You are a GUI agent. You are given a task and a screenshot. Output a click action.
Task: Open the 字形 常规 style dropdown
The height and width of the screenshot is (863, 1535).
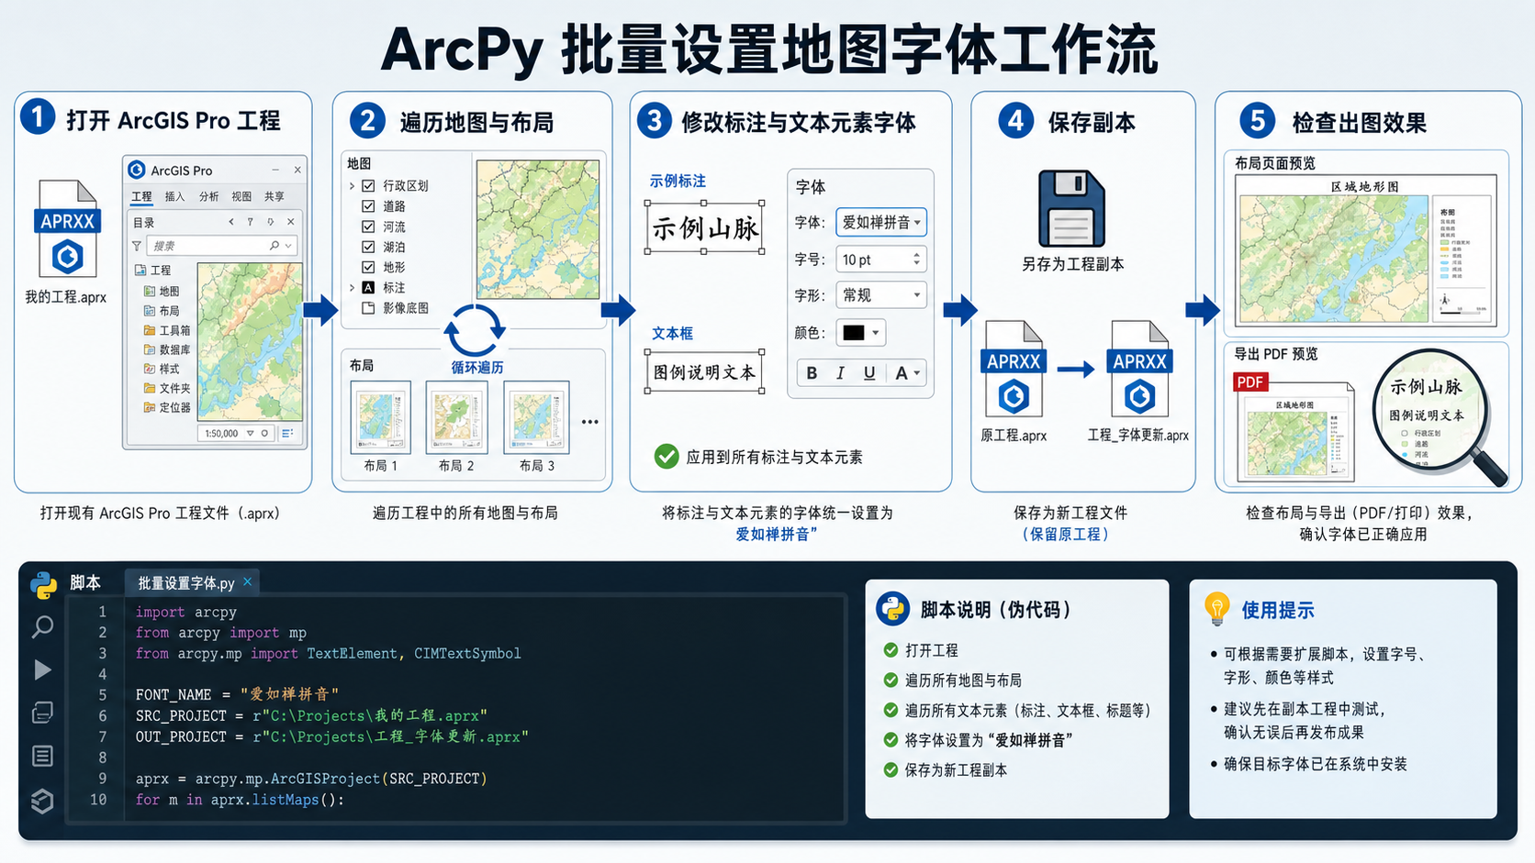881,295
